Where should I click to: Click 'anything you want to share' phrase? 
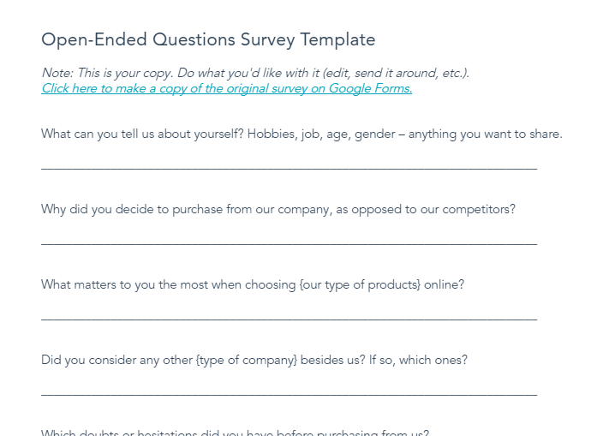pos(485,134)
